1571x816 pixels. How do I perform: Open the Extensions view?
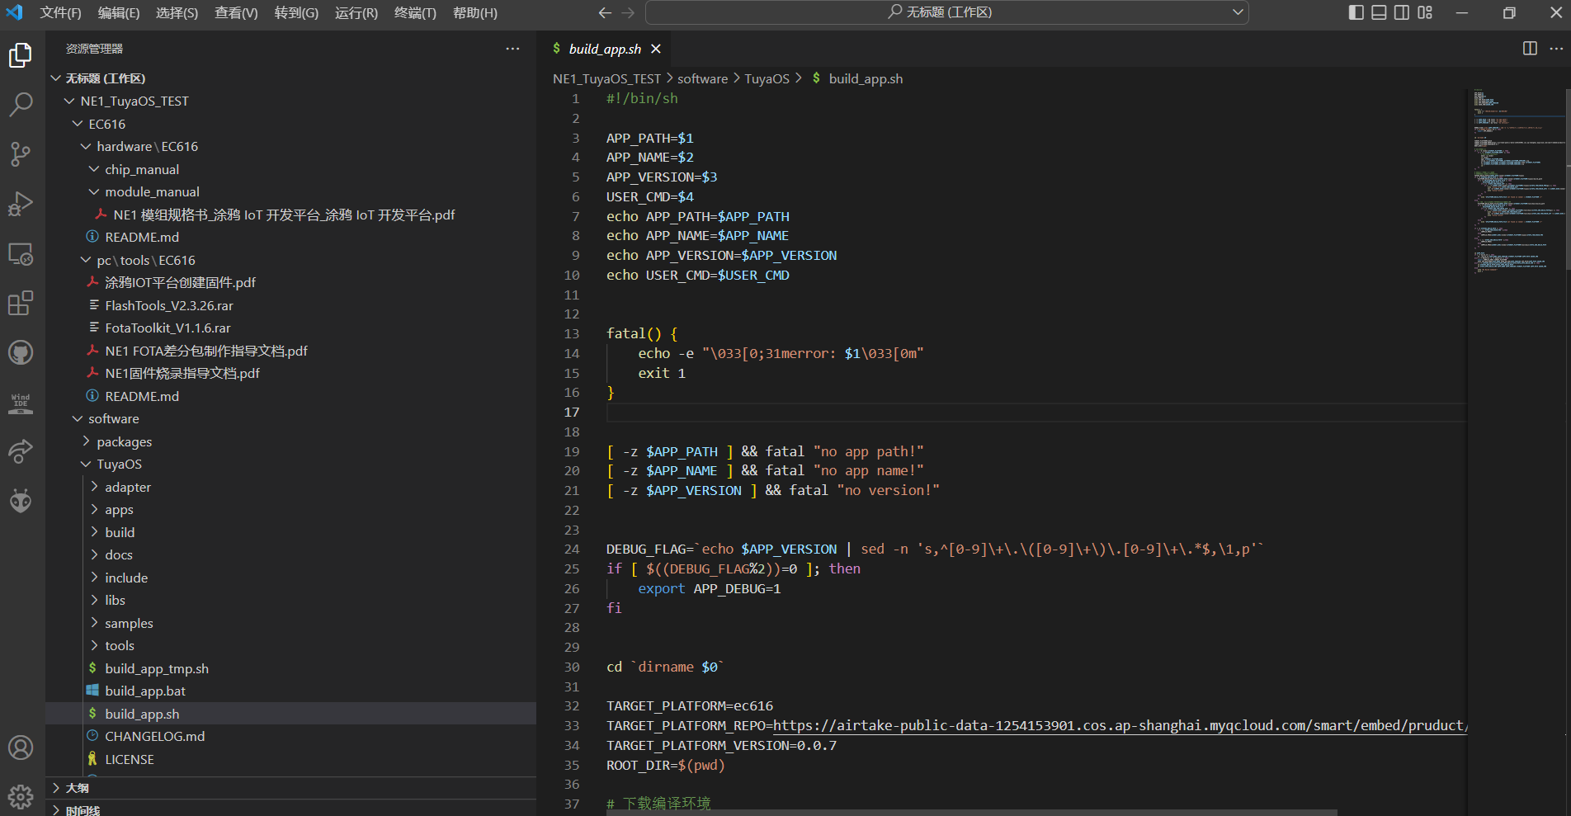point(21,303)
